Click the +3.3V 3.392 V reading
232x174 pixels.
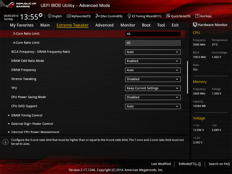tap(198, 142)
